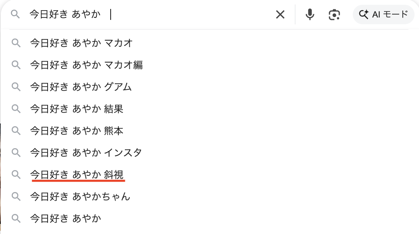Screen dimensions: 419x234
Task: Select suggestion 今日好き あやか 結果
Action: 76,109
